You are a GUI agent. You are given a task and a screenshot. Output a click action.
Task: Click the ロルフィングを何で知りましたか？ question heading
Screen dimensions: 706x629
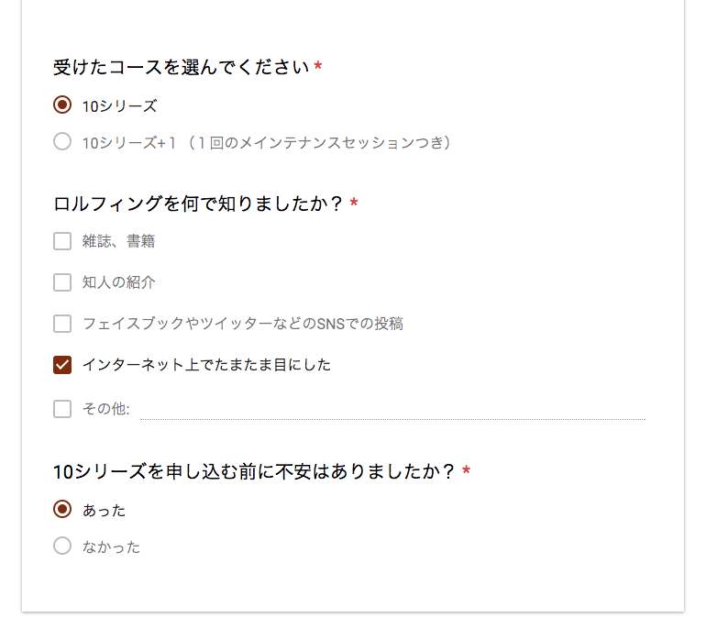(x=199, y=204)
